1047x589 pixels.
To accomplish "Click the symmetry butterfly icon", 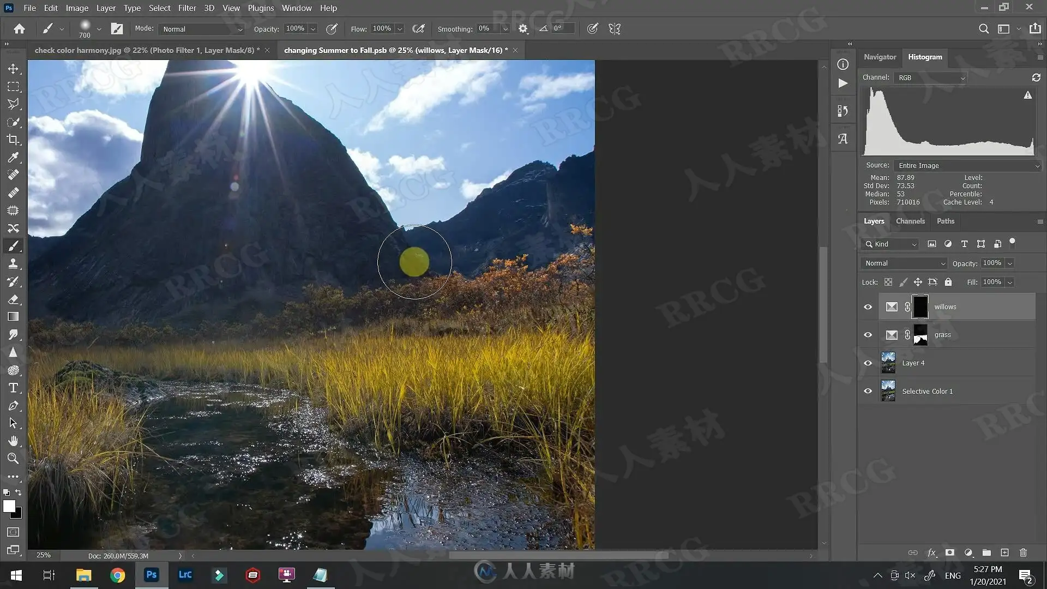I will [x=615, y=29].
